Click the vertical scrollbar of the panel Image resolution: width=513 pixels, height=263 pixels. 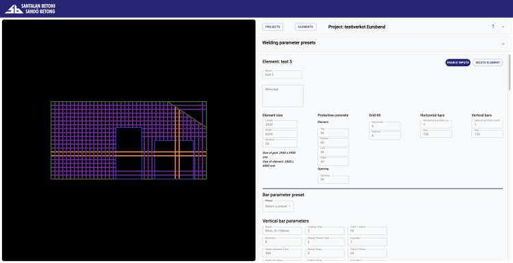(x=509, y=73)
